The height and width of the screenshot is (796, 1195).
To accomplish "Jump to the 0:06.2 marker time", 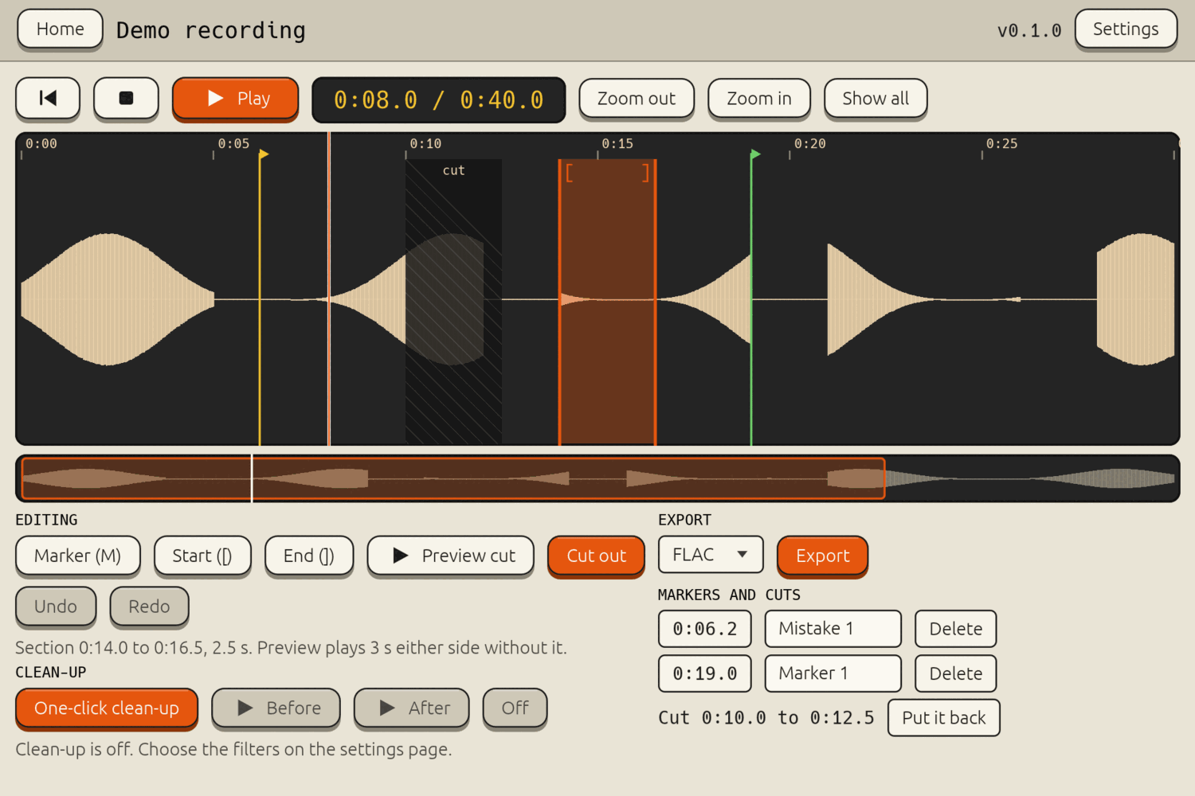I will pos(705,629).
